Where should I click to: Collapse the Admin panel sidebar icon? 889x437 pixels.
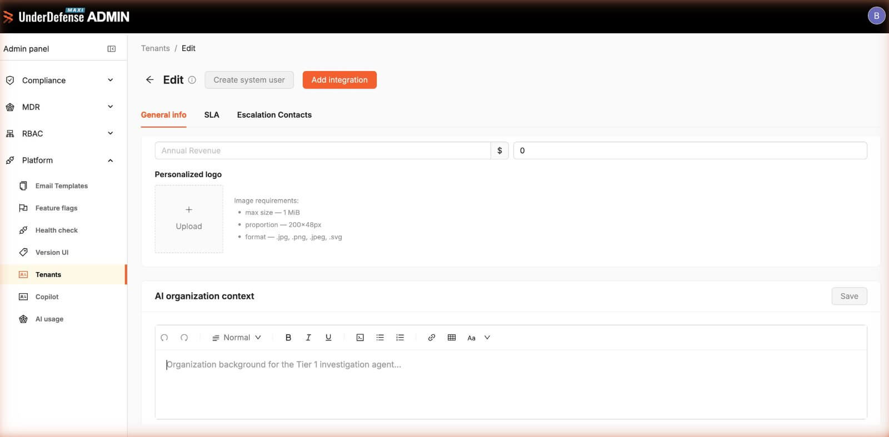111,49
